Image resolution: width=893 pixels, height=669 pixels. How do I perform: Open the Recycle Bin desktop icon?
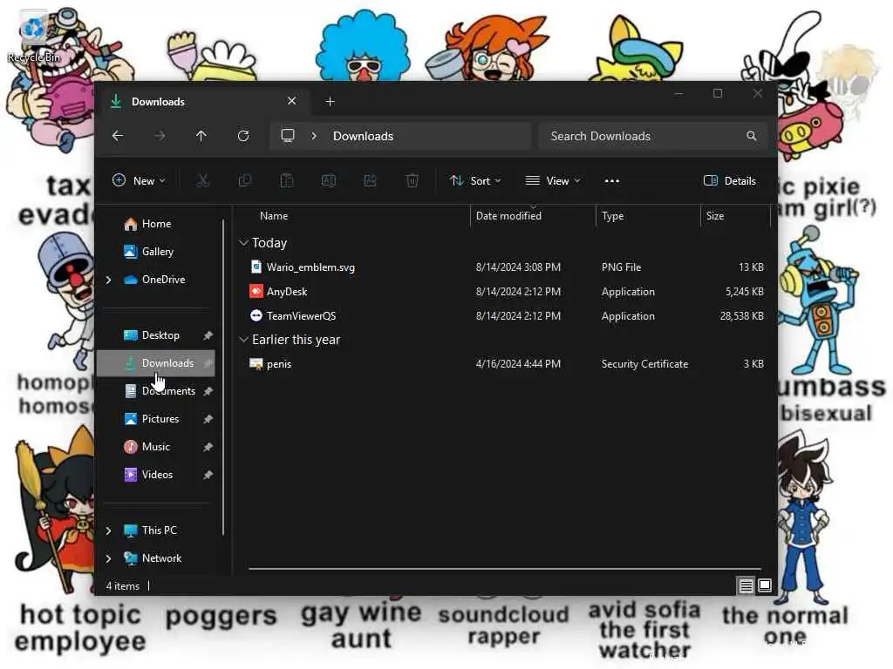(x=34, y=36)
